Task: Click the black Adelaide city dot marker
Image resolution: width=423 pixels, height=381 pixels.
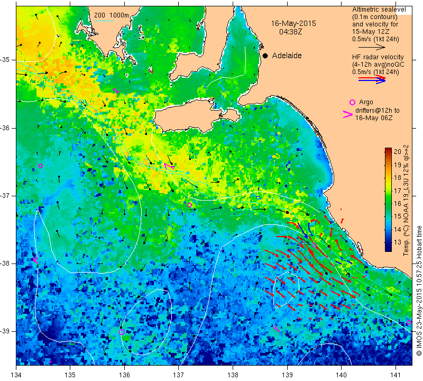Action: click(x=265, y=56)
